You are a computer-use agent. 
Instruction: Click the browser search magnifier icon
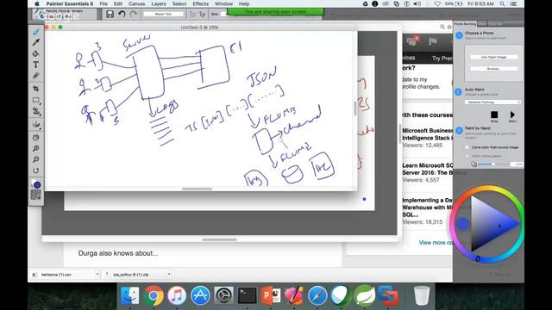442,27
